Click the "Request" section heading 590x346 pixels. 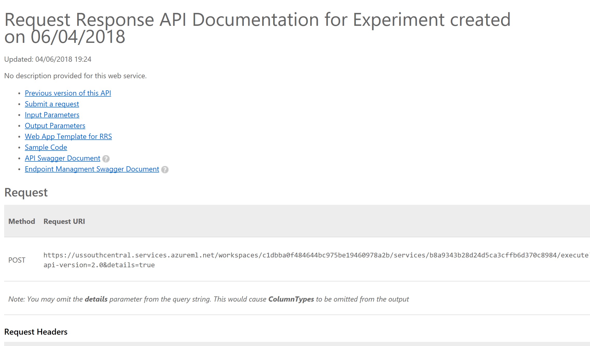click(x=26, y=192)
